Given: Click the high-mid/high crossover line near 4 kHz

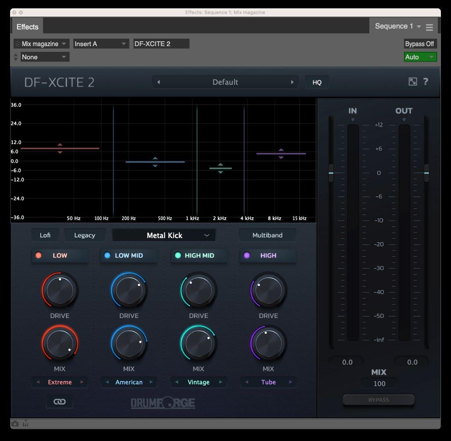Looking at the screenshot, I should pyautogui.click(x=244, y=161).
